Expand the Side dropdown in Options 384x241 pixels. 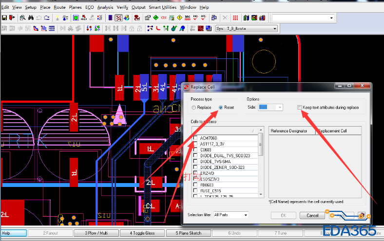(280, 107)
